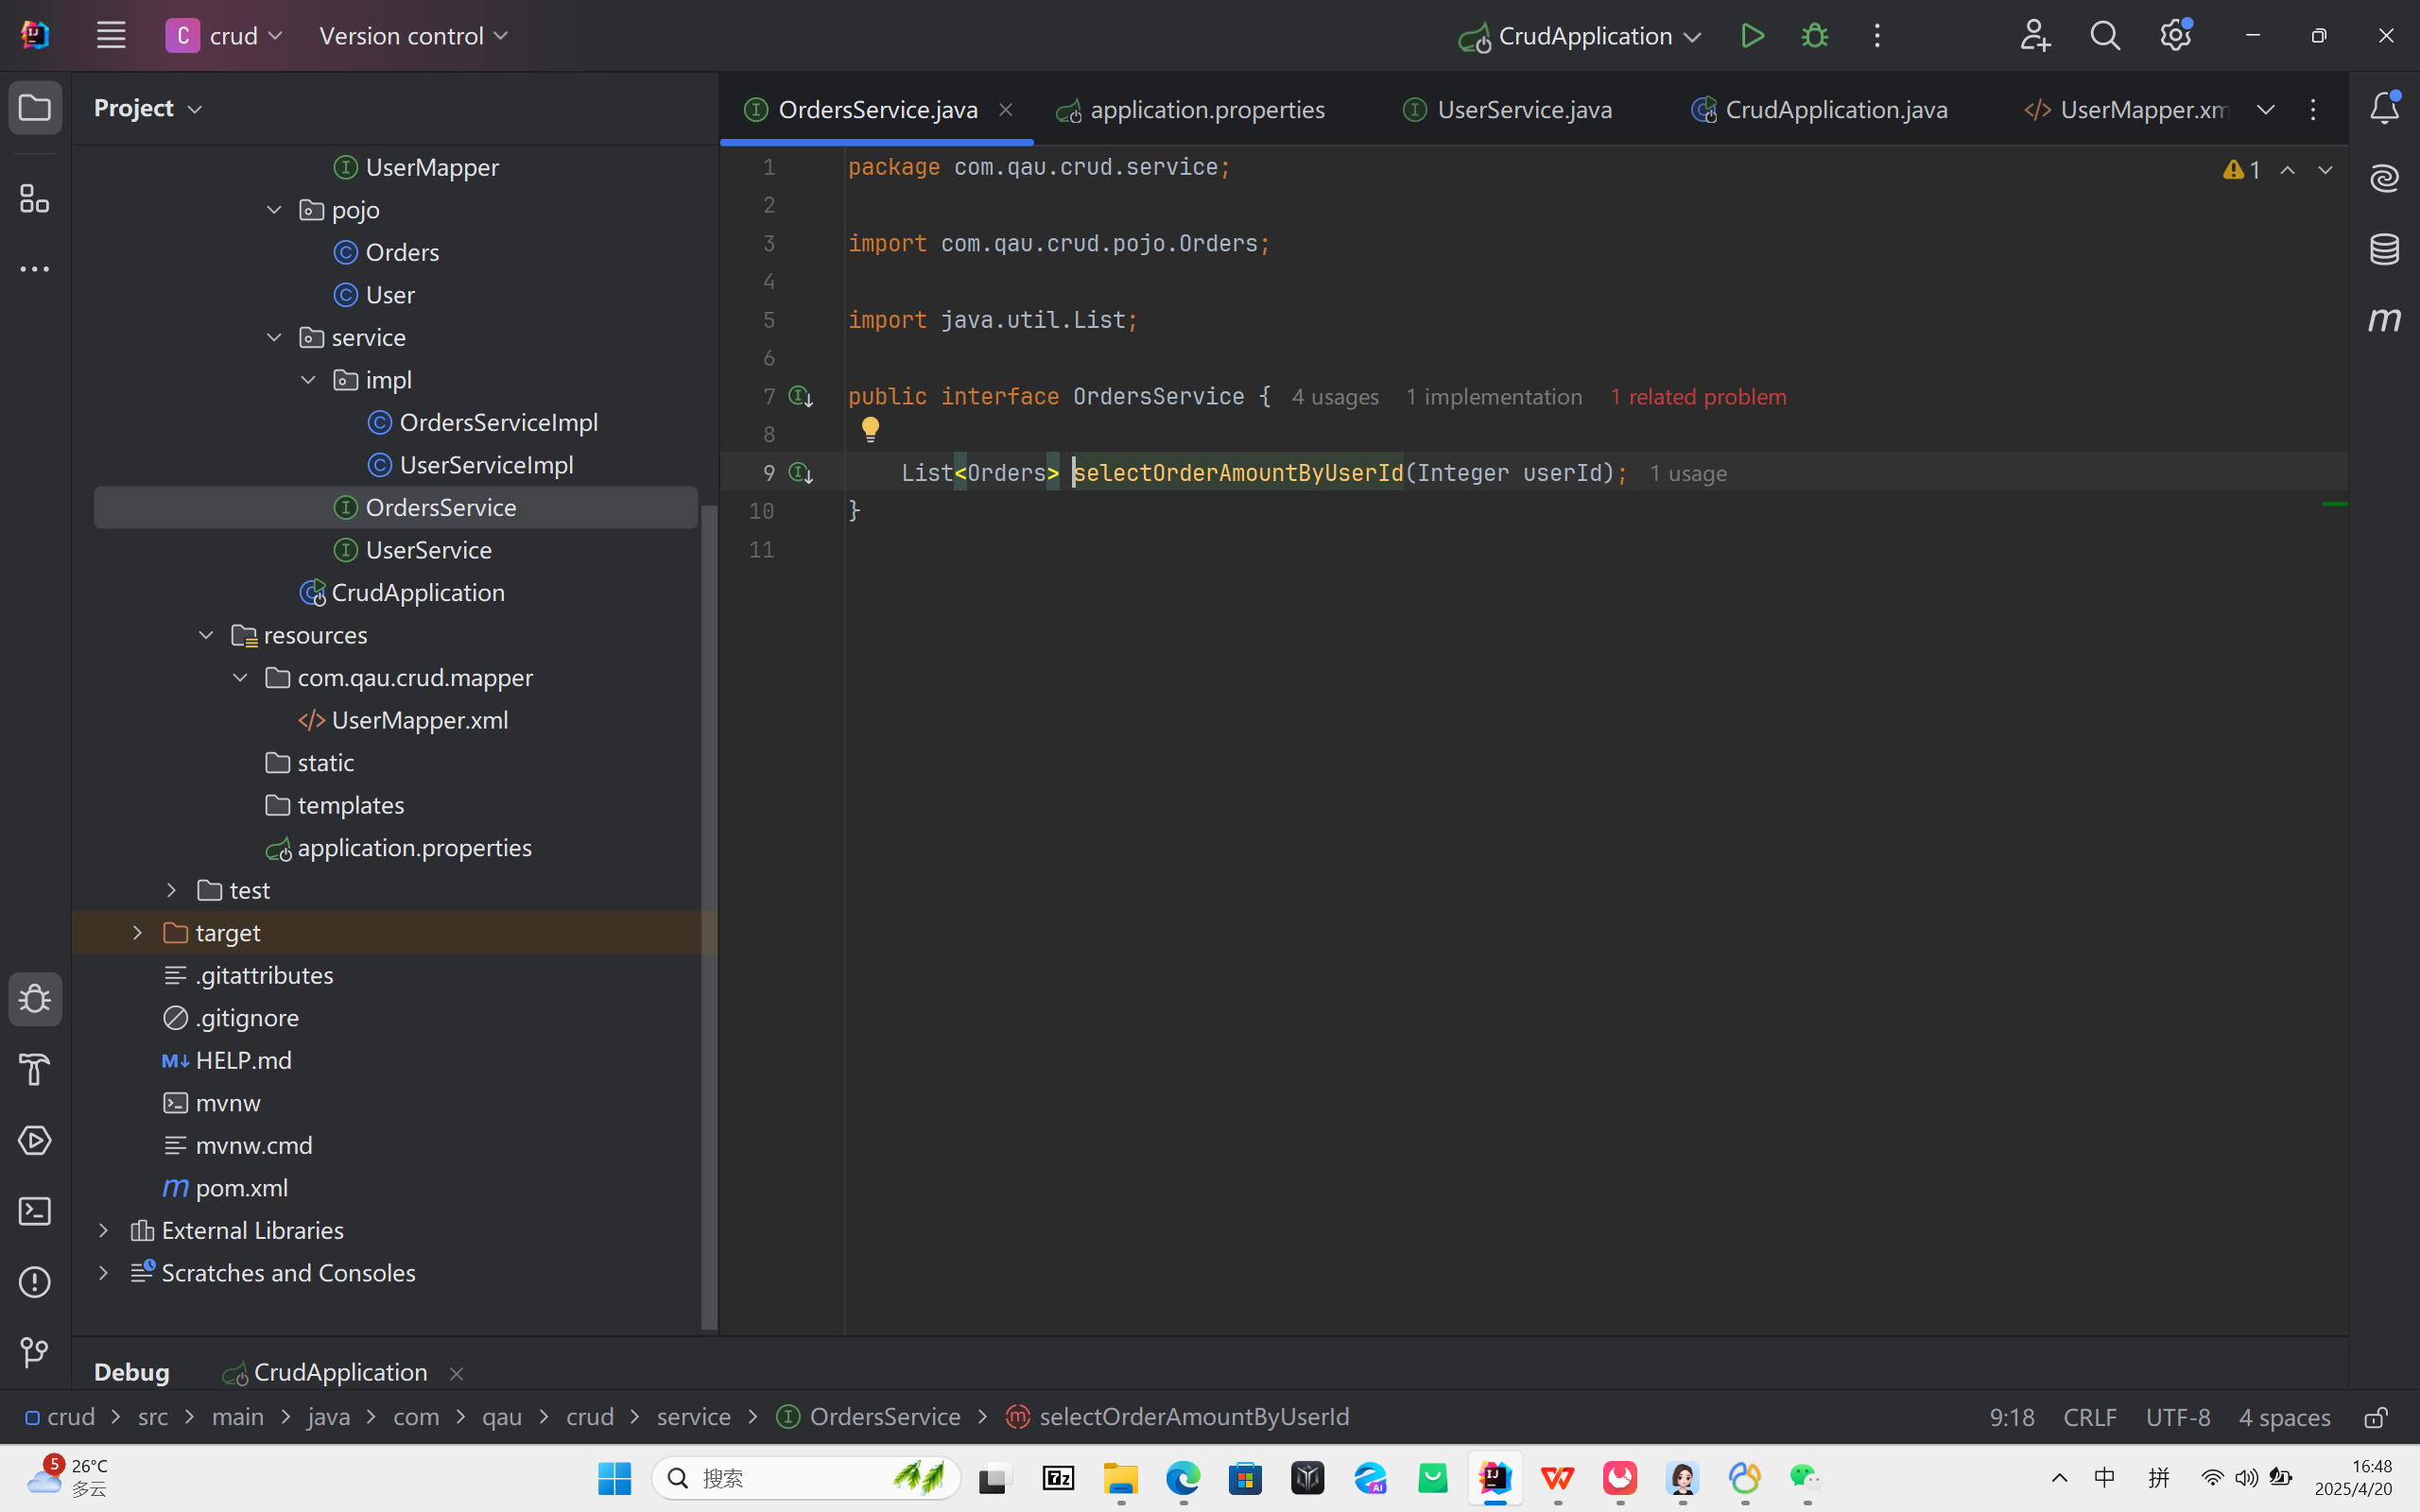Open Git tool window icon in sidebar
Screen dimensions: 2420x1512
[x=35, y=1352]
